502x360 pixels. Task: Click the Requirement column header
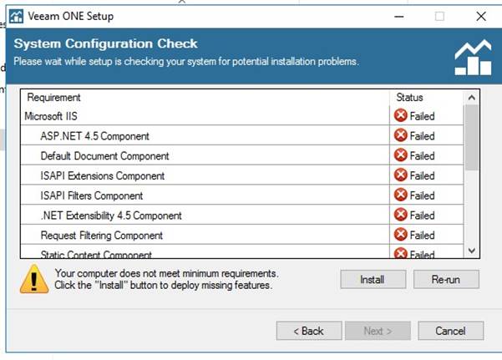(205, 98)
